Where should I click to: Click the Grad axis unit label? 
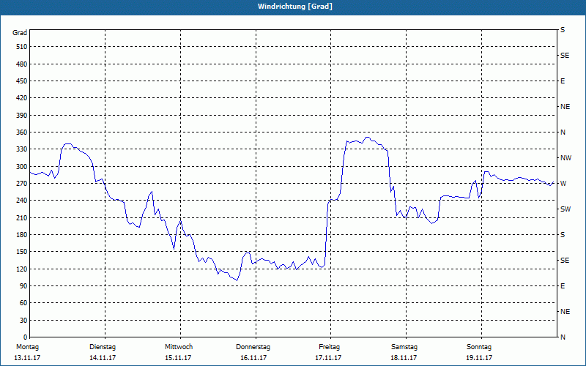tap(20, 33)
